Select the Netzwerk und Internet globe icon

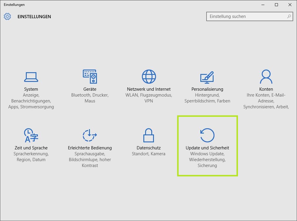(x=149, y=76)
